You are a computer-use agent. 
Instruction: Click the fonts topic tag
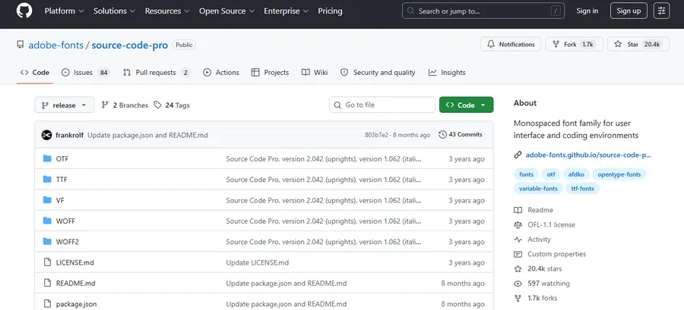coord(526,174)
